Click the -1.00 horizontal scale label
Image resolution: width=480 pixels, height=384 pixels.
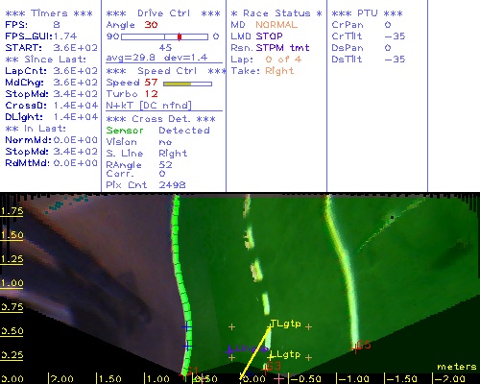pyautogui.click(x=354, y=379)
